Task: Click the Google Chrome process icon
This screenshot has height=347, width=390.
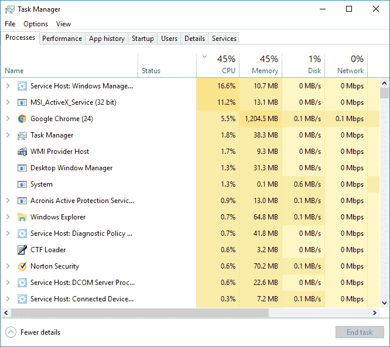Action: [x=22, y=119]
